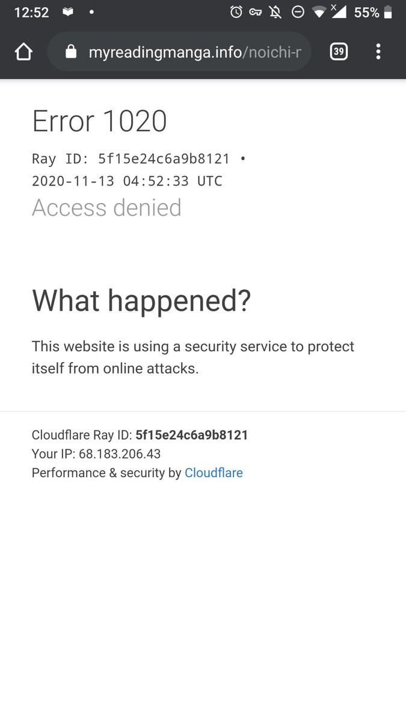The width and height of the screenshot is (406, 723).
Task: Select the bold Cloudflare Ray ID value
Action: [192, 435]
